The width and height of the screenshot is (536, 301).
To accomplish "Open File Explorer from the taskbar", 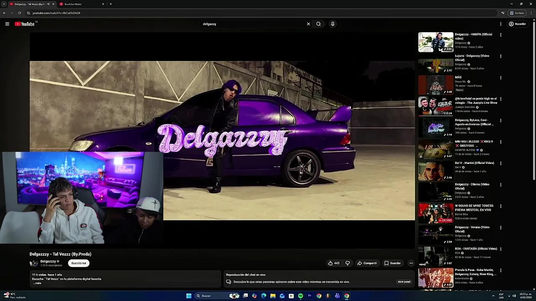I will point(273,296).
